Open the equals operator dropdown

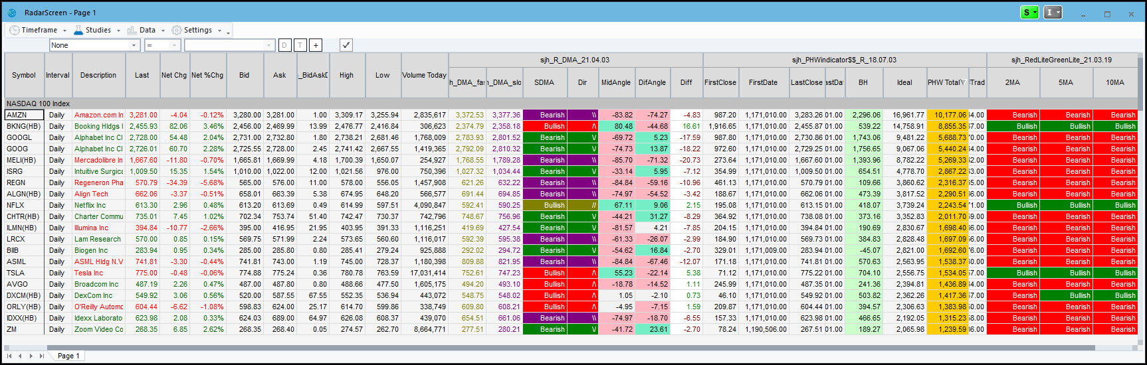[x=162, y=45]
